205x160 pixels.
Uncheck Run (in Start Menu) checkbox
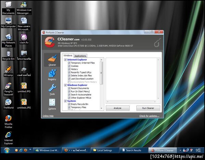click(x=69, y=91)
